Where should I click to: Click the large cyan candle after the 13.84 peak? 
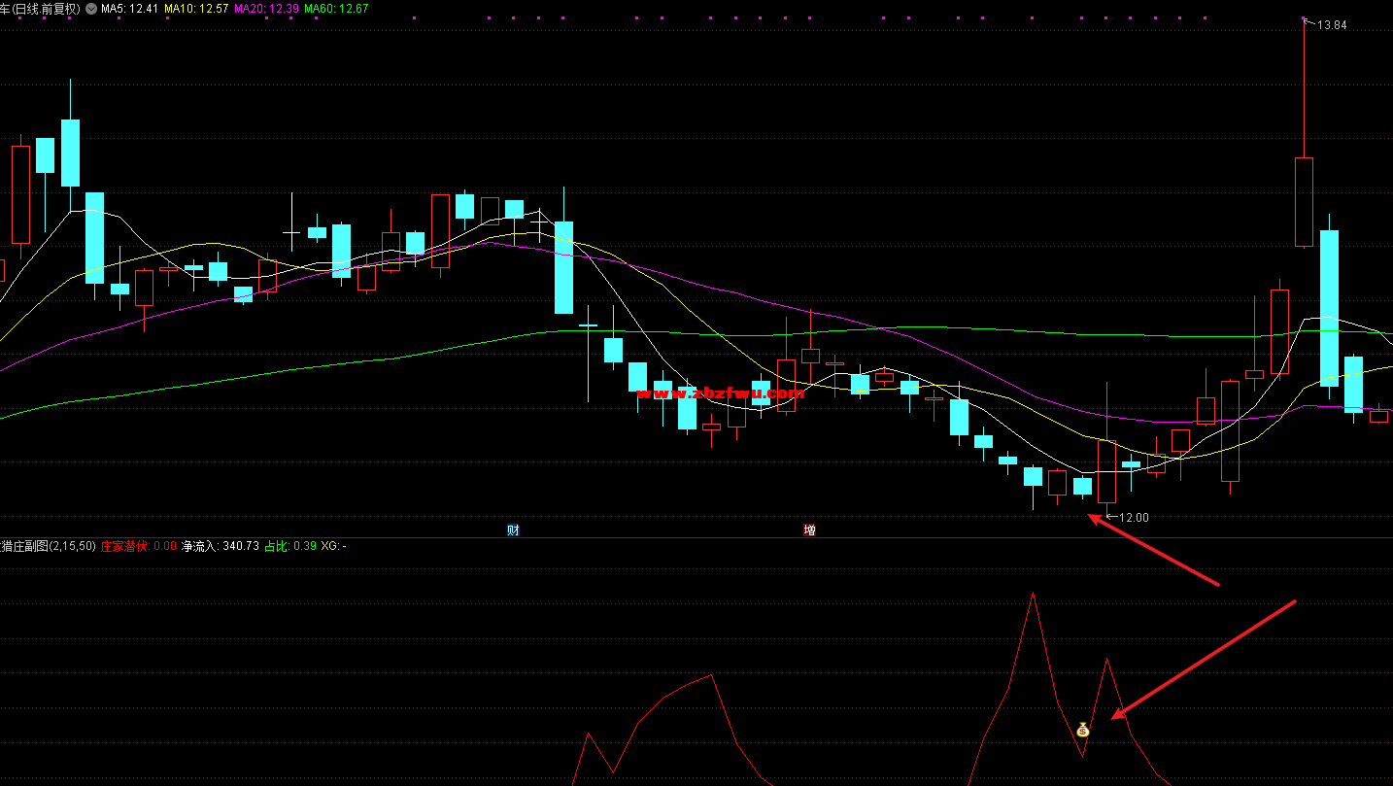[1329, 308]
